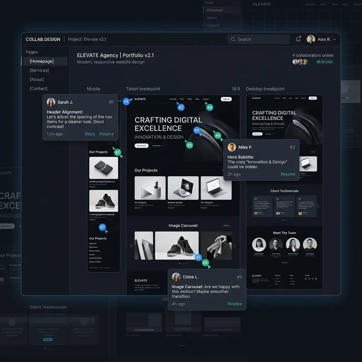Screen dimensions: 362x362
Task: Toggle the eye viewers badge
Action: pos(325,62)
